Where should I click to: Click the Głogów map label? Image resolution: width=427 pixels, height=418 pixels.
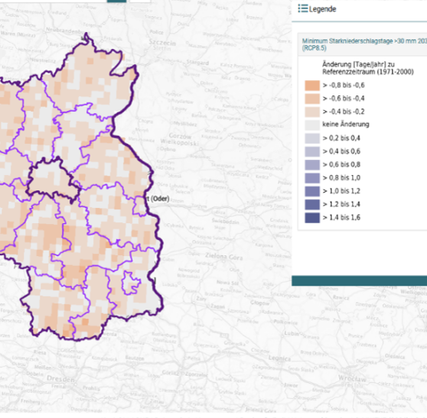(x=259, y=303)
